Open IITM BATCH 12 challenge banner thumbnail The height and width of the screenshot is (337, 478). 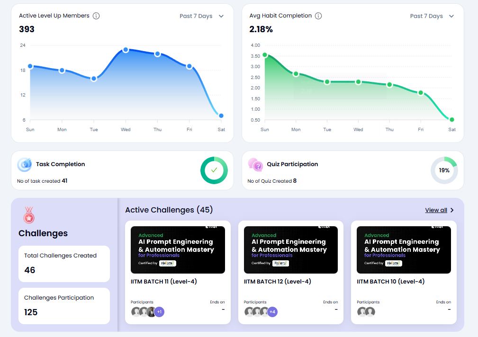(x=290, y=249)
